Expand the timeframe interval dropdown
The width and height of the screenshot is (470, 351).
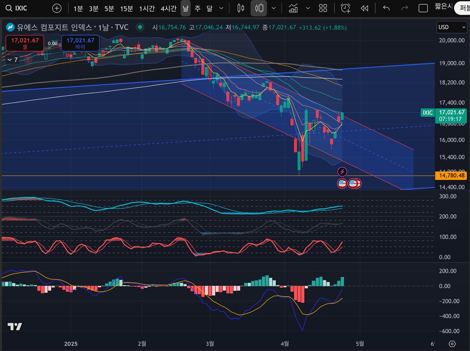222,8
